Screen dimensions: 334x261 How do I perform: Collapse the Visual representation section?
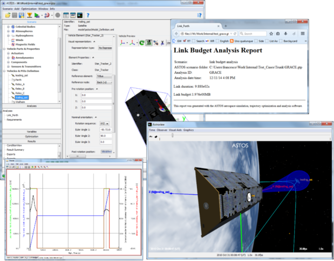pos(94,42)
